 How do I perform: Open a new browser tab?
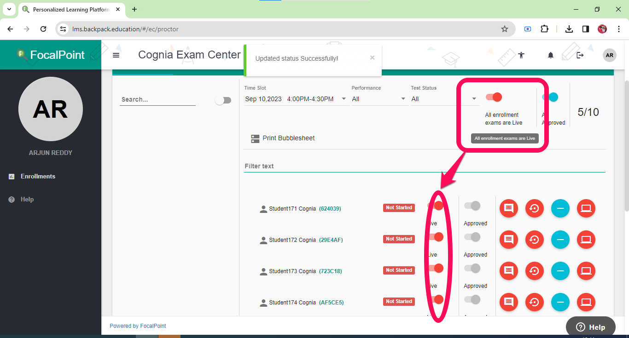(x=134, y=9)
